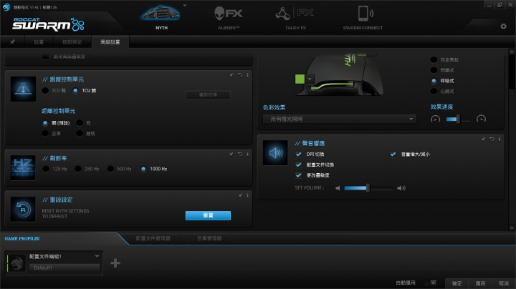The height and width of the screenshot is (289, 516).
Task: Reset the tracking control unit panel
Action: pyautogui.click(x=240, y=75)
